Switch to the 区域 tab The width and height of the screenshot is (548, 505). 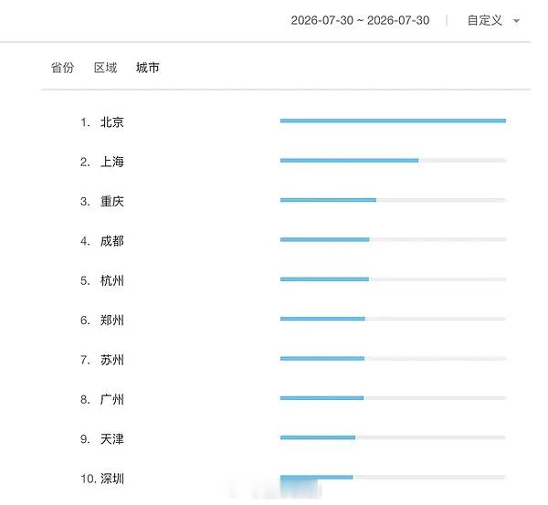tap(105, 68)
